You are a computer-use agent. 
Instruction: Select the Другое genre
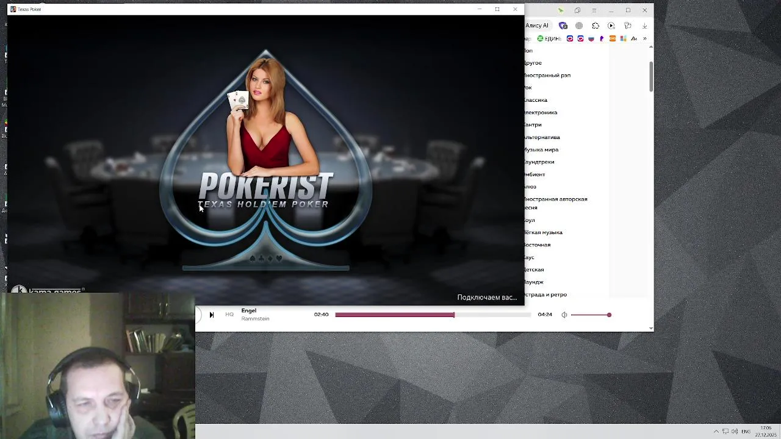tap(533, 63)
